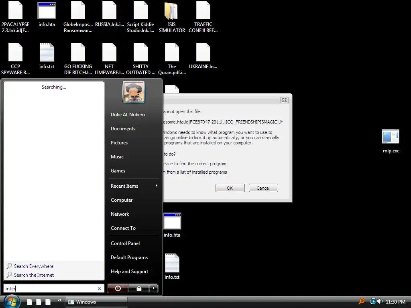Viewport: 411px width, 308px height.
Task: Open Control Panel from Start menu
Action: pyautogui.click(x=125, y=243)
